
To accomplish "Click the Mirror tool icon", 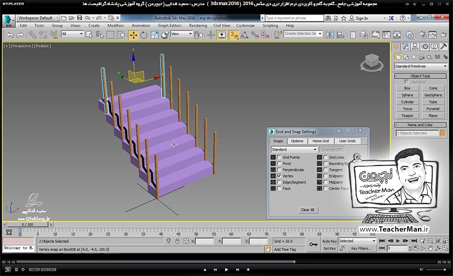I will click(x=330, y=35).
